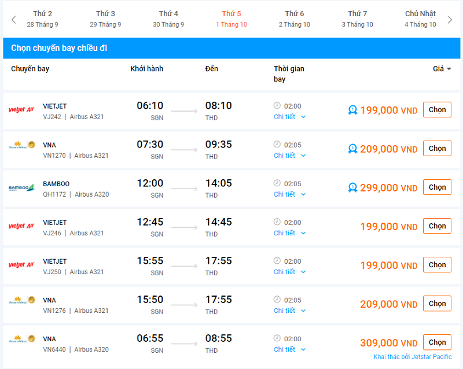
Task: Sort flights using the Giá dropdown arrow
Action: (x=449, y=69)
